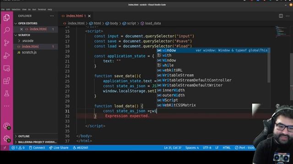Click index.html breadcrumb segment
293x164 pixels.
[x=74, y=23]
